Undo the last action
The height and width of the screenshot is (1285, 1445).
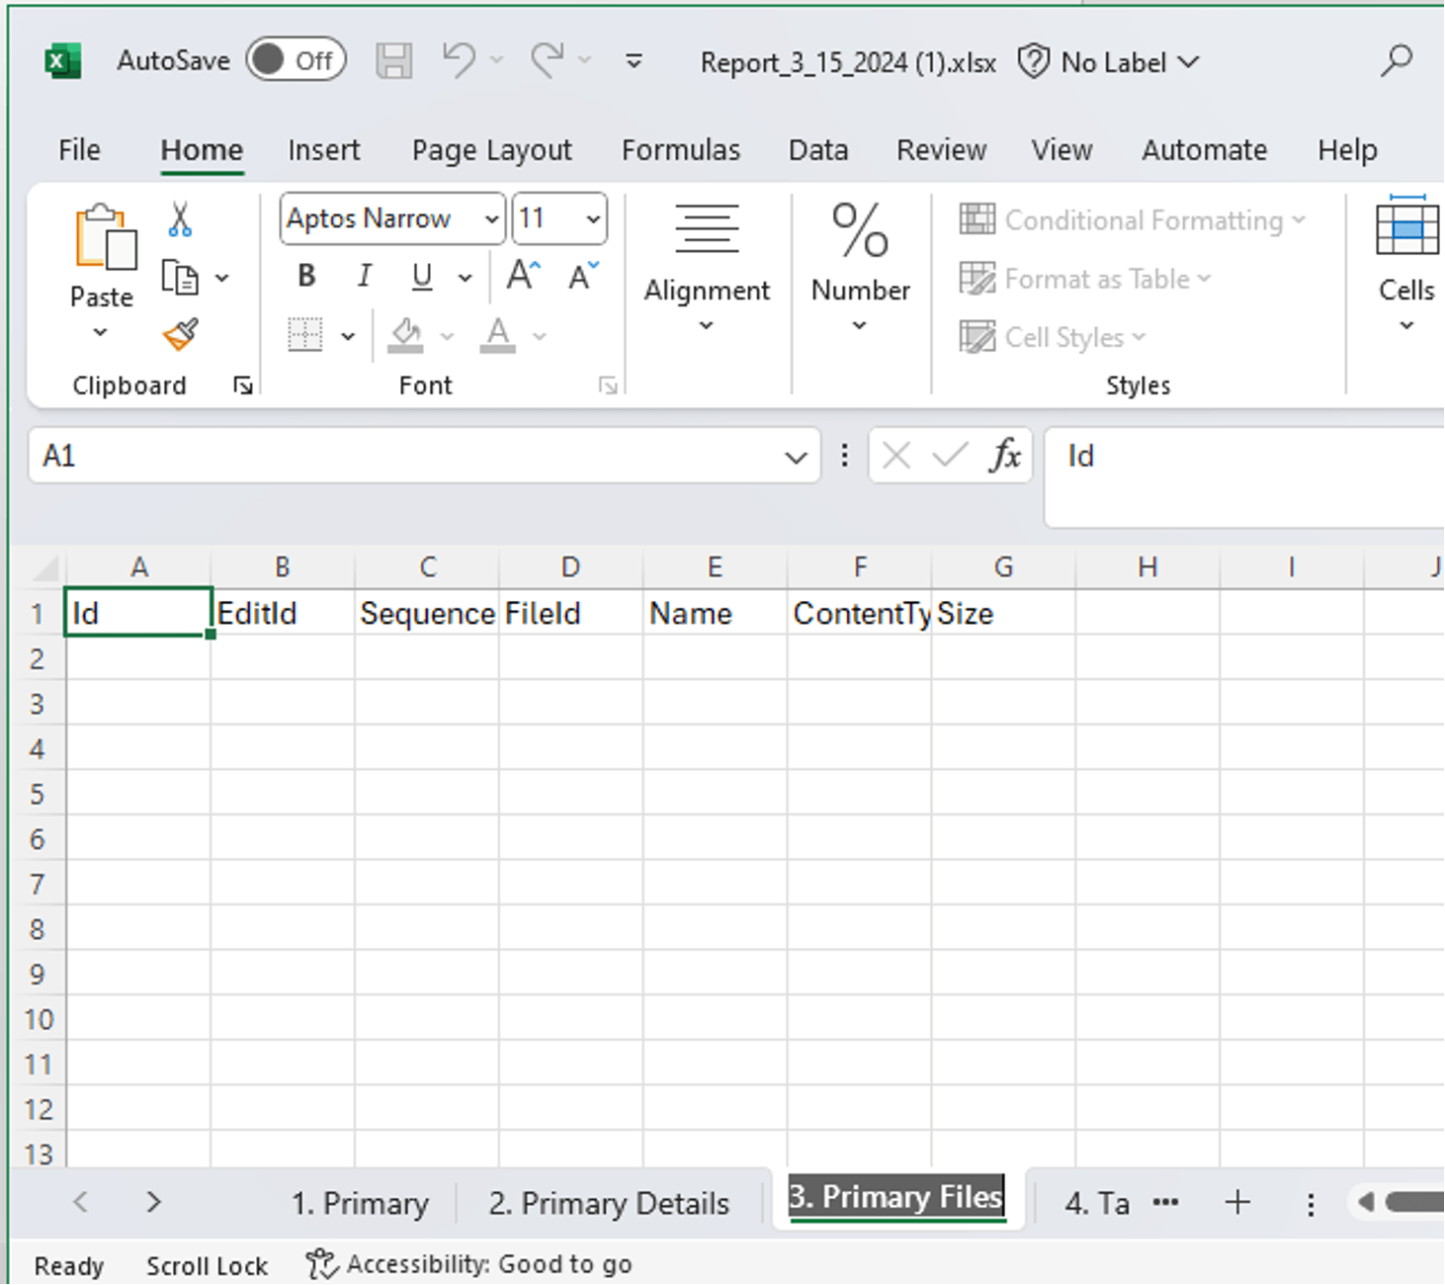[x=459, y=60]
